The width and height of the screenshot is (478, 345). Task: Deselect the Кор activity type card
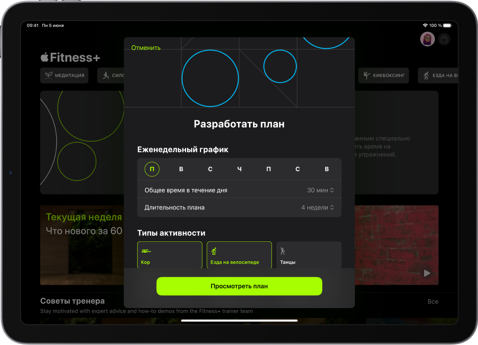[x=170, y=255]
